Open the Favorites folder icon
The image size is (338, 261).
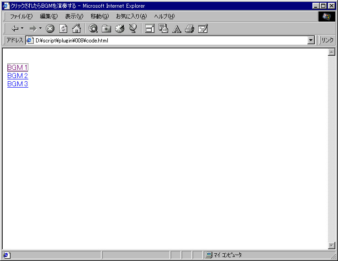pos(106,28)
